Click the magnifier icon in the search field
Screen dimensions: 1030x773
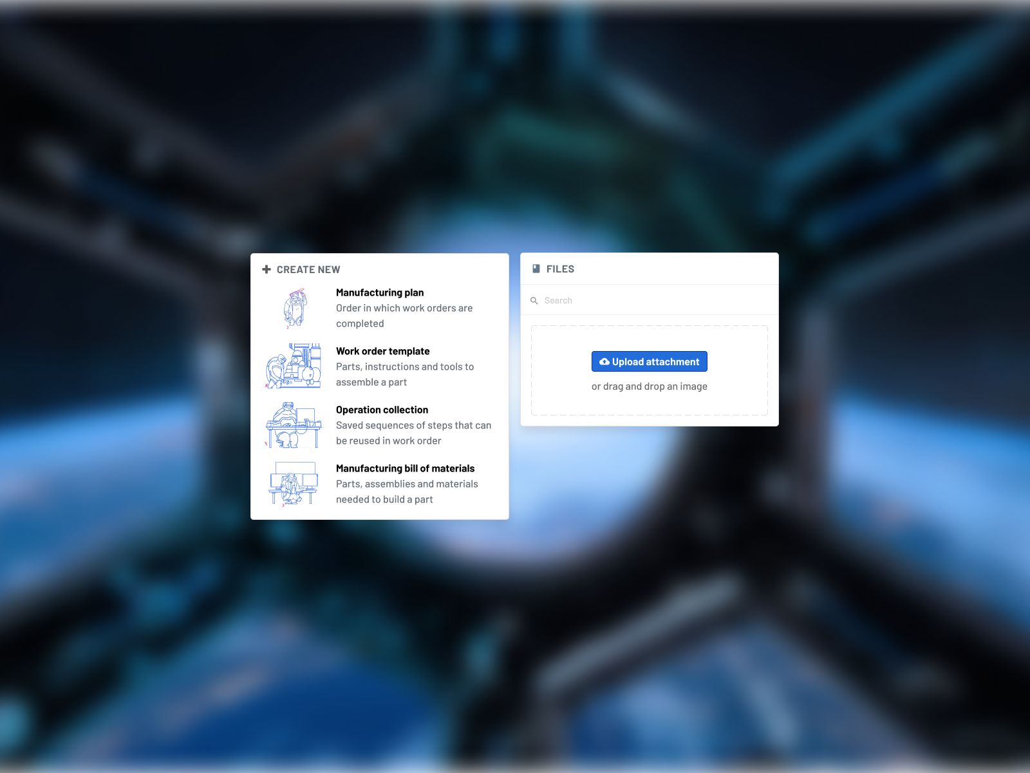[x=534, y=300]
